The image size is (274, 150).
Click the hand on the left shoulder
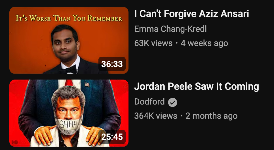coord(44,134)
